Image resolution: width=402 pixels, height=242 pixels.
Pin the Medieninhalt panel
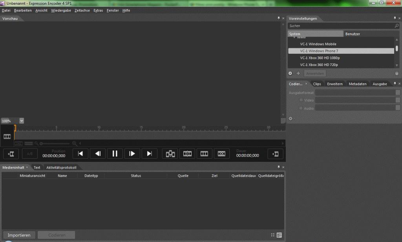[x=279, y=167]
